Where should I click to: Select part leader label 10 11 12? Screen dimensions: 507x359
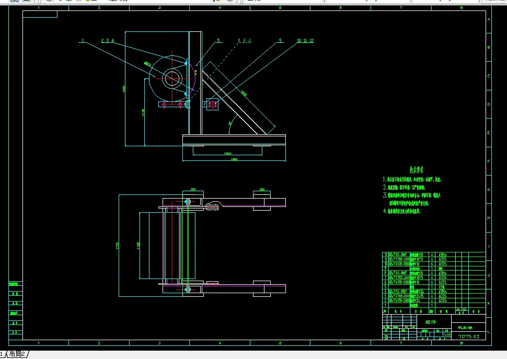(305, 41)
